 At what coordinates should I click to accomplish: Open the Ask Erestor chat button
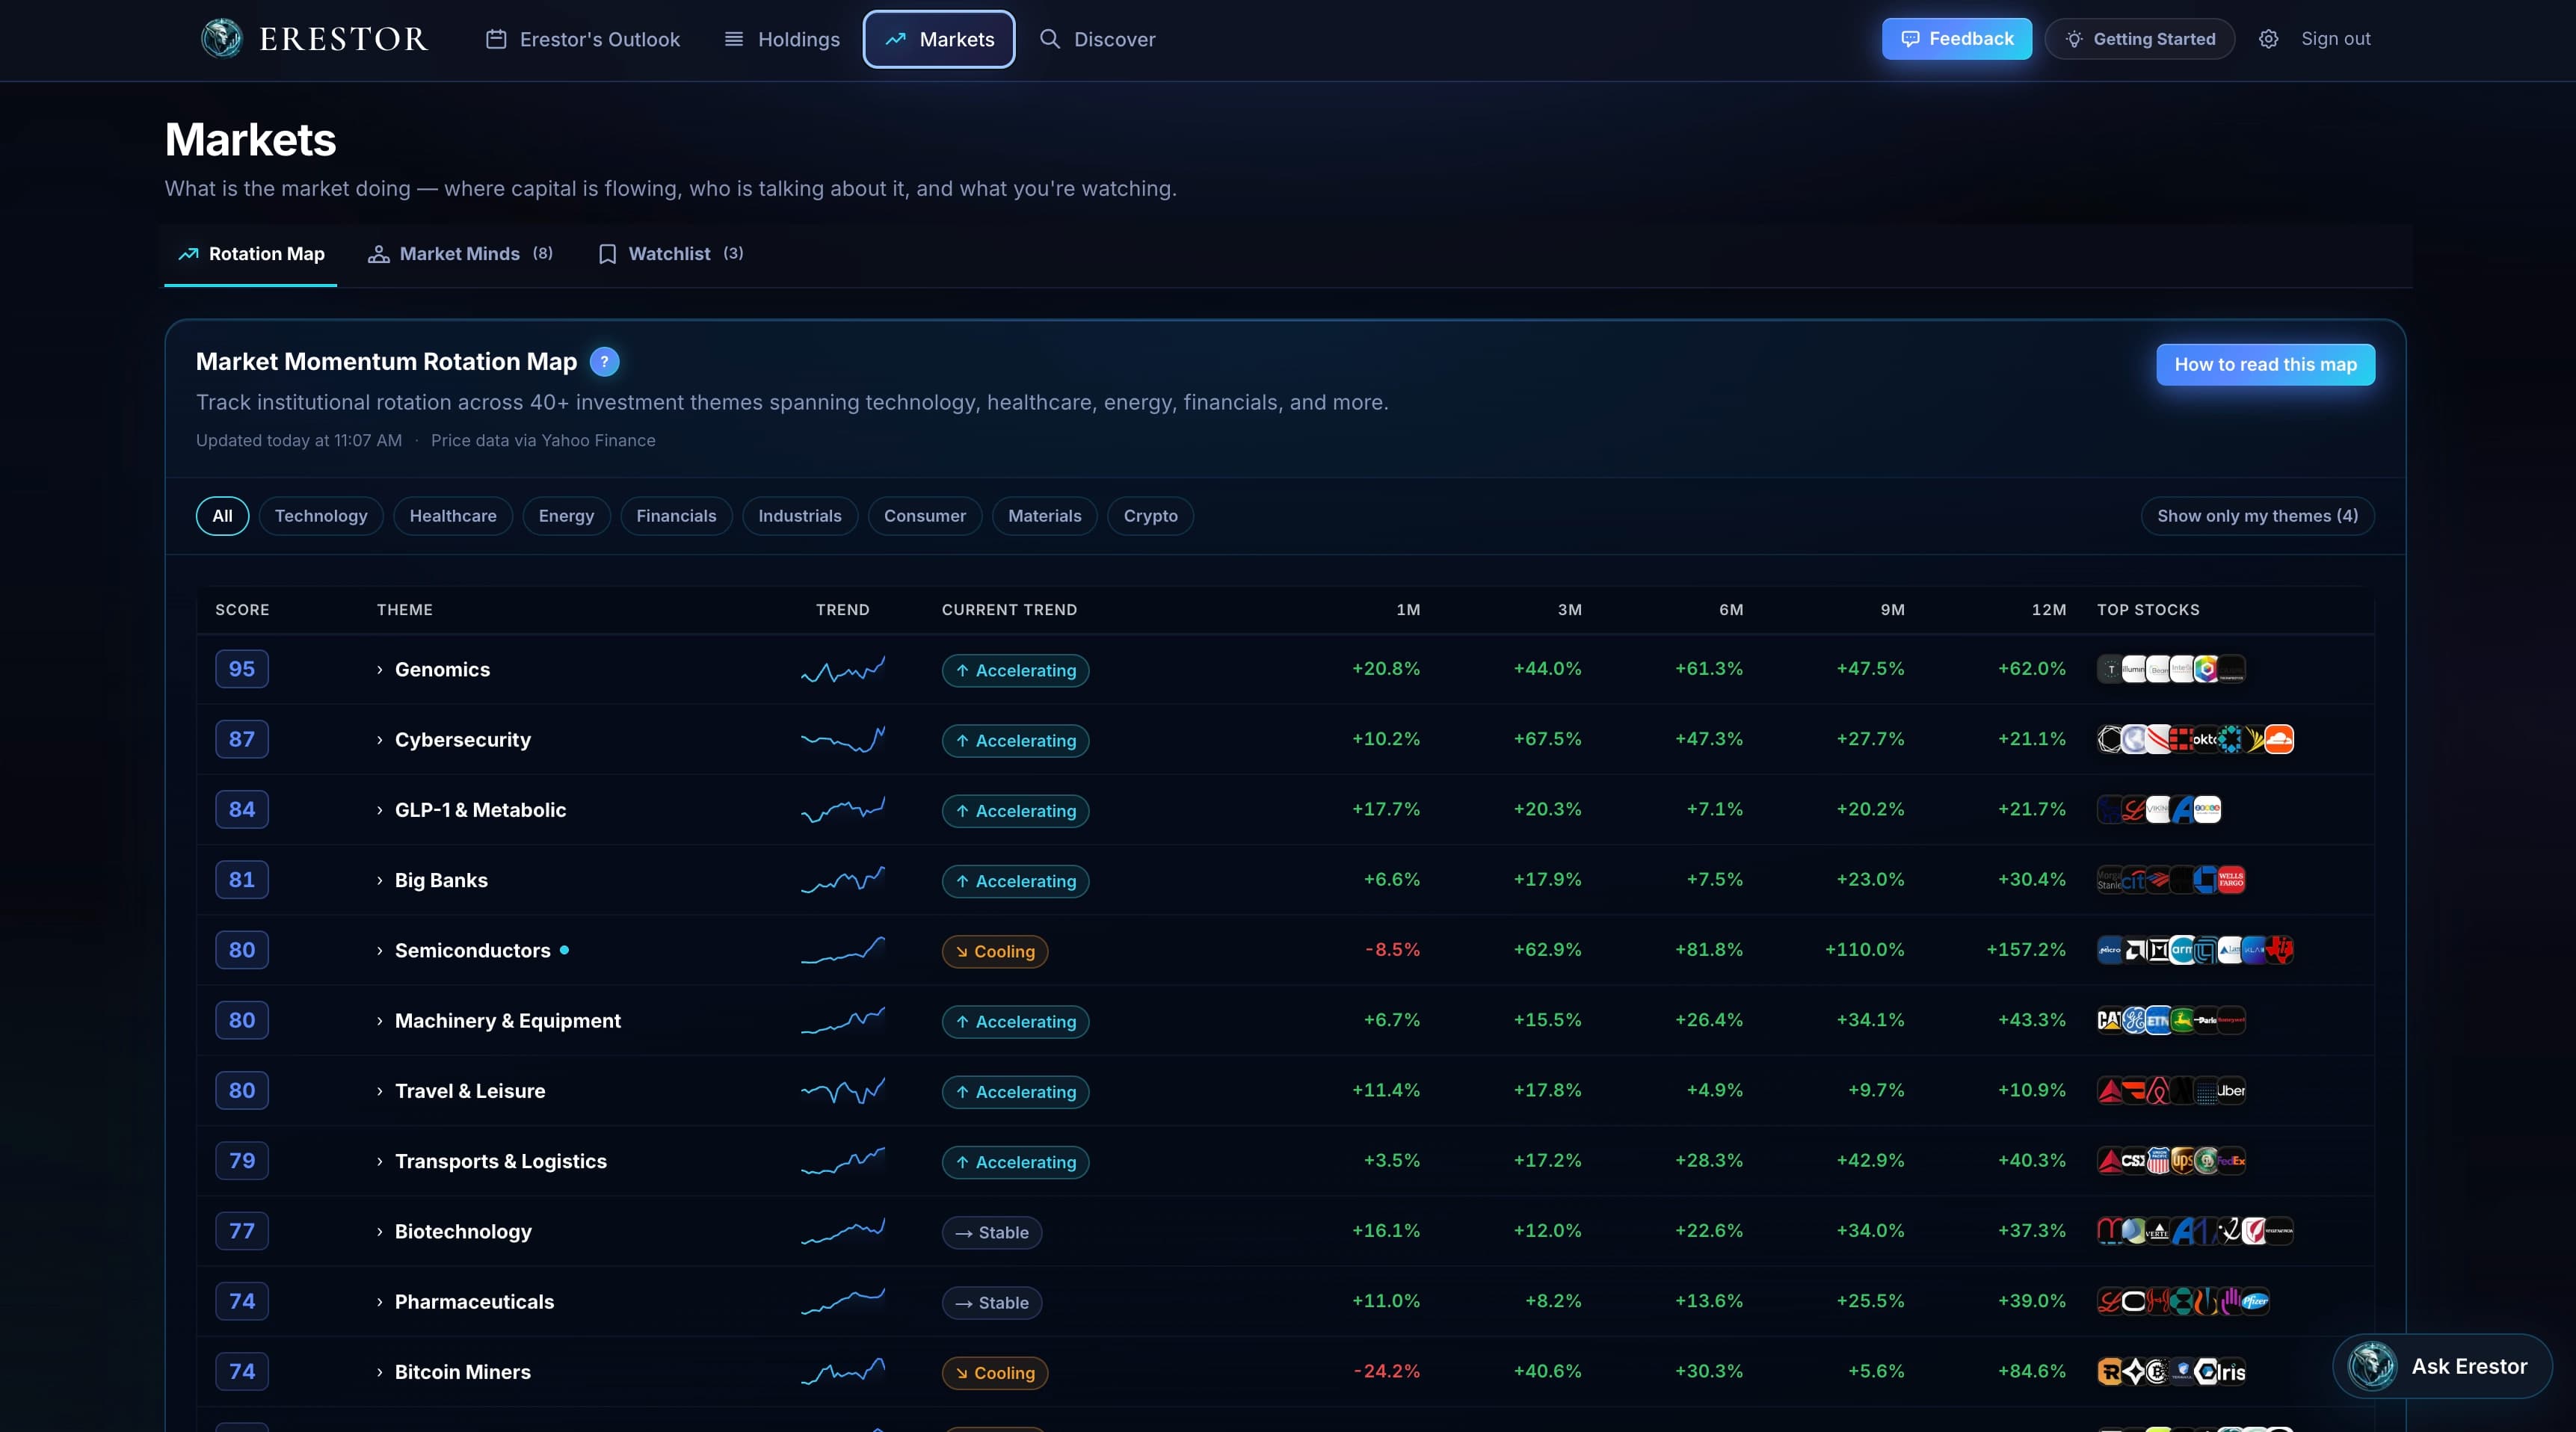point(2442,1366)
